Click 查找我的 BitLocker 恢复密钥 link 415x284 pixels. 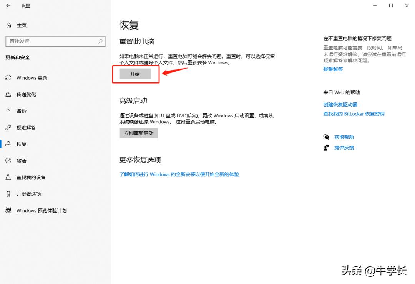(x=354, y=113)
